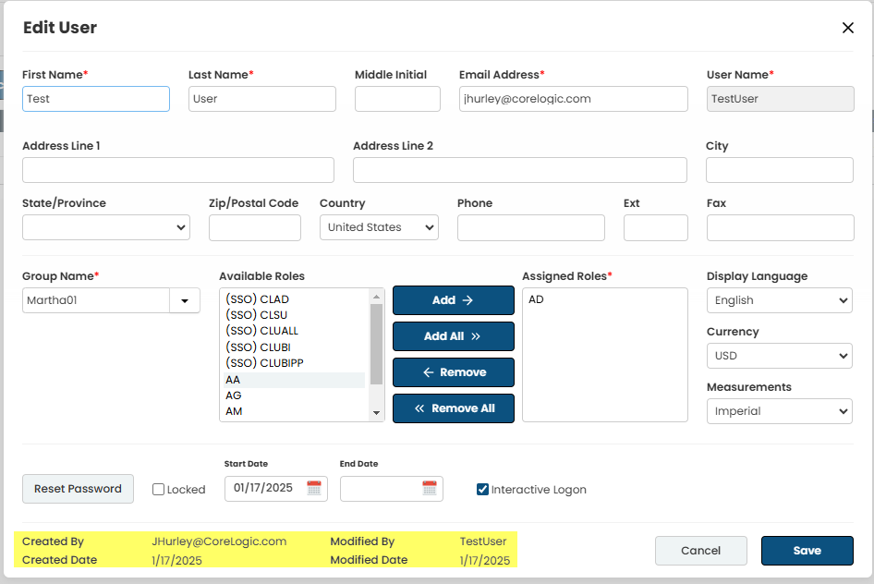Expand the State/Province dropdown

click(105, 227)
